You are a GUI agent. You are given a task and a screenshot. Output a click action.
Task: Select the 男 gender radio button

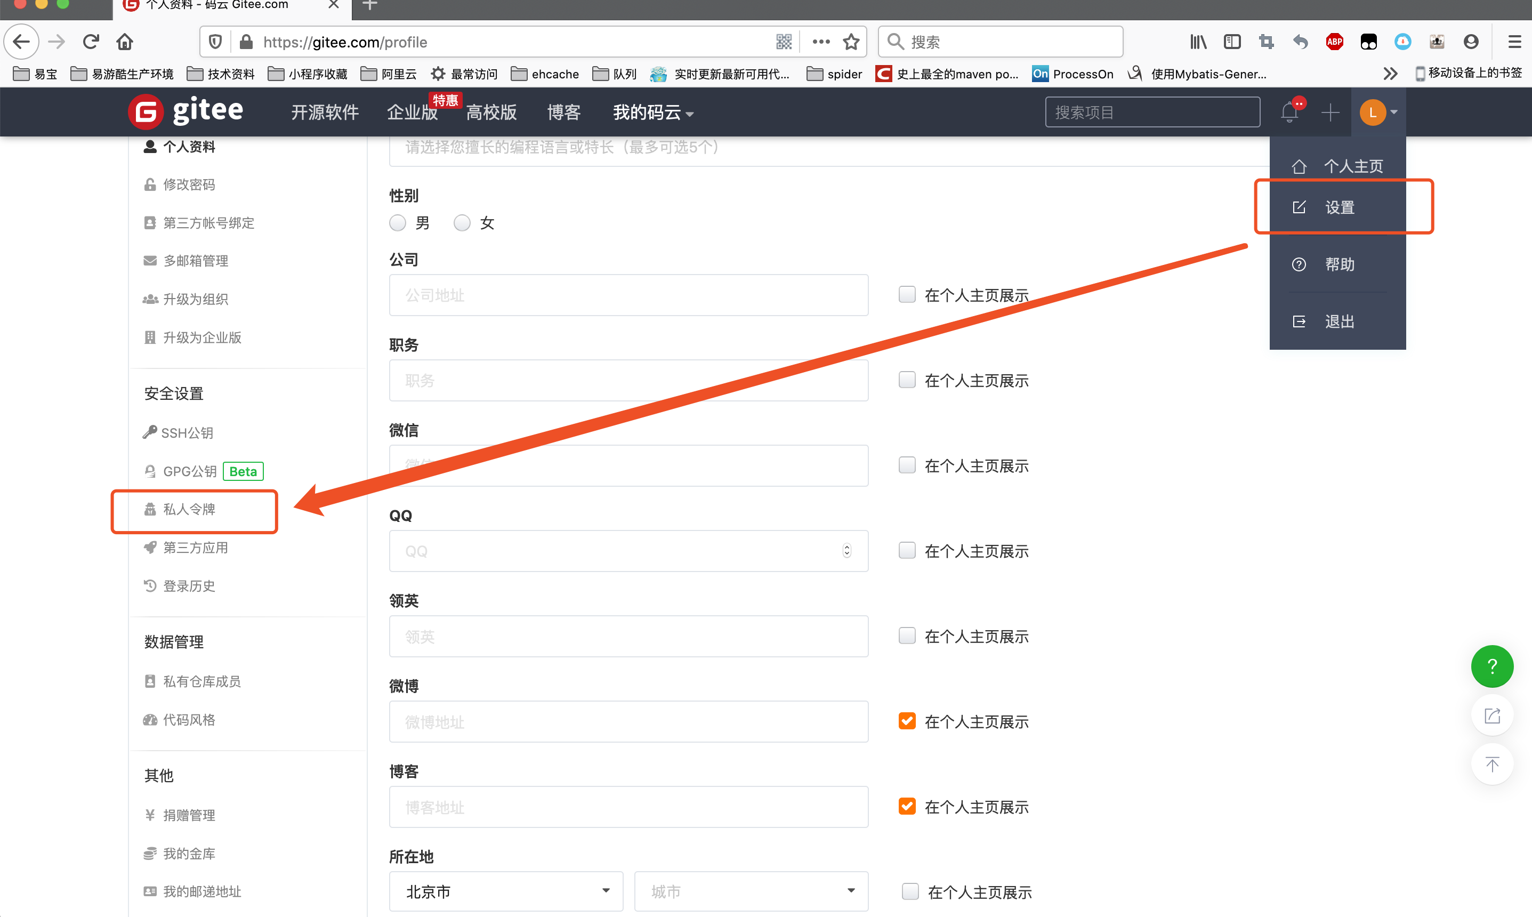click(398, 223)
